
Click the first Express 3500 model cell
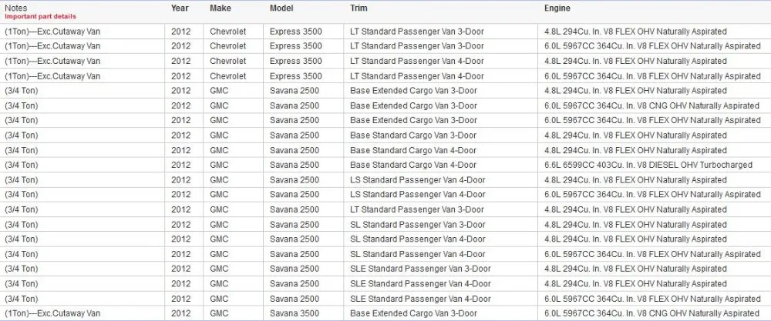[296, 32]
